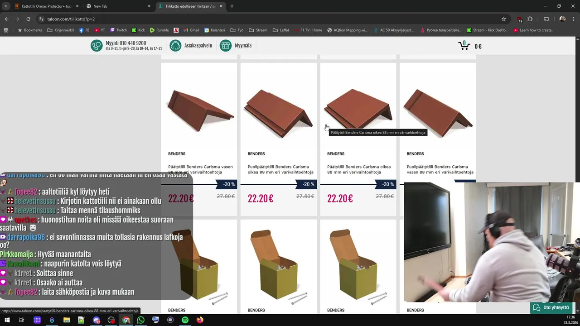This screenshot has width=580, height=326.
Task: Open the Pyöreä teräspeltialla bookmark
Action: point(441,30)
